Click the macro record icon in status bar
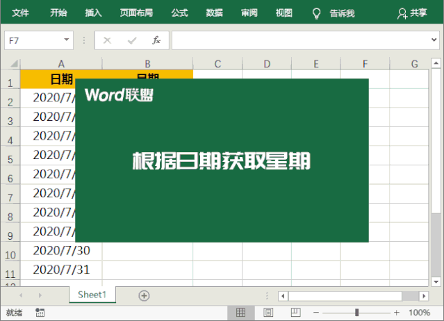The height and width of the screenshot is (321, 444). [x=40, y=313]
